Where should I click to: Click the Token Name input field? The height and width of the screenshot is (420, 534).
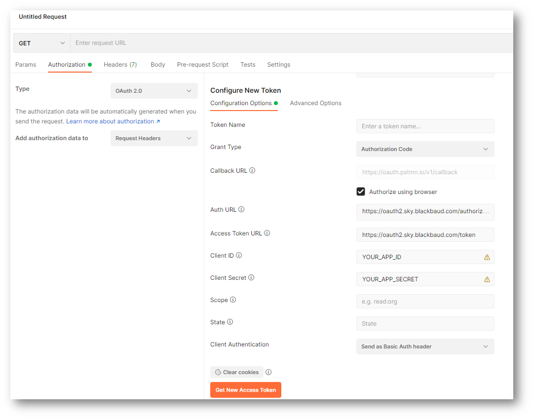point(425,126)
